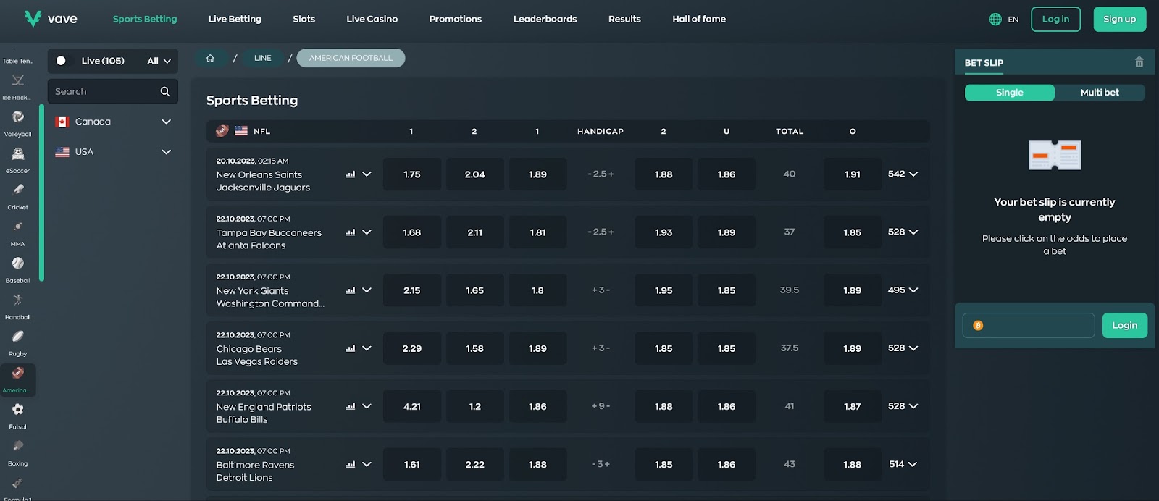Switch bet slip to Multi bet
The image size is (1159, 501).
[1099, 93]
